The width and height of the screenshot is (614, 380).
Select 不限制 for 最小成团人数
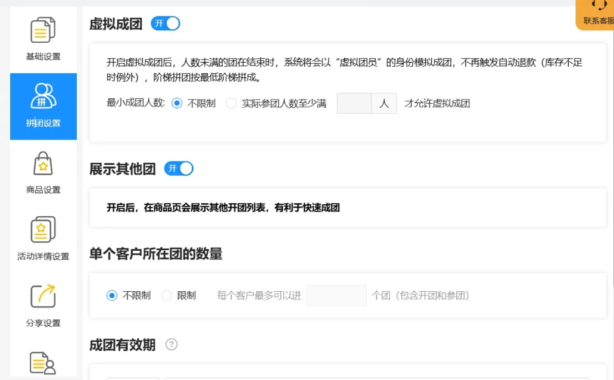tap(177, 104)
